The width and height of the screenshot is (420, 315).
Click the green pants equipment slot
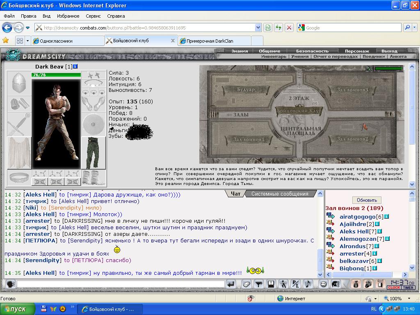pos(94,153)
